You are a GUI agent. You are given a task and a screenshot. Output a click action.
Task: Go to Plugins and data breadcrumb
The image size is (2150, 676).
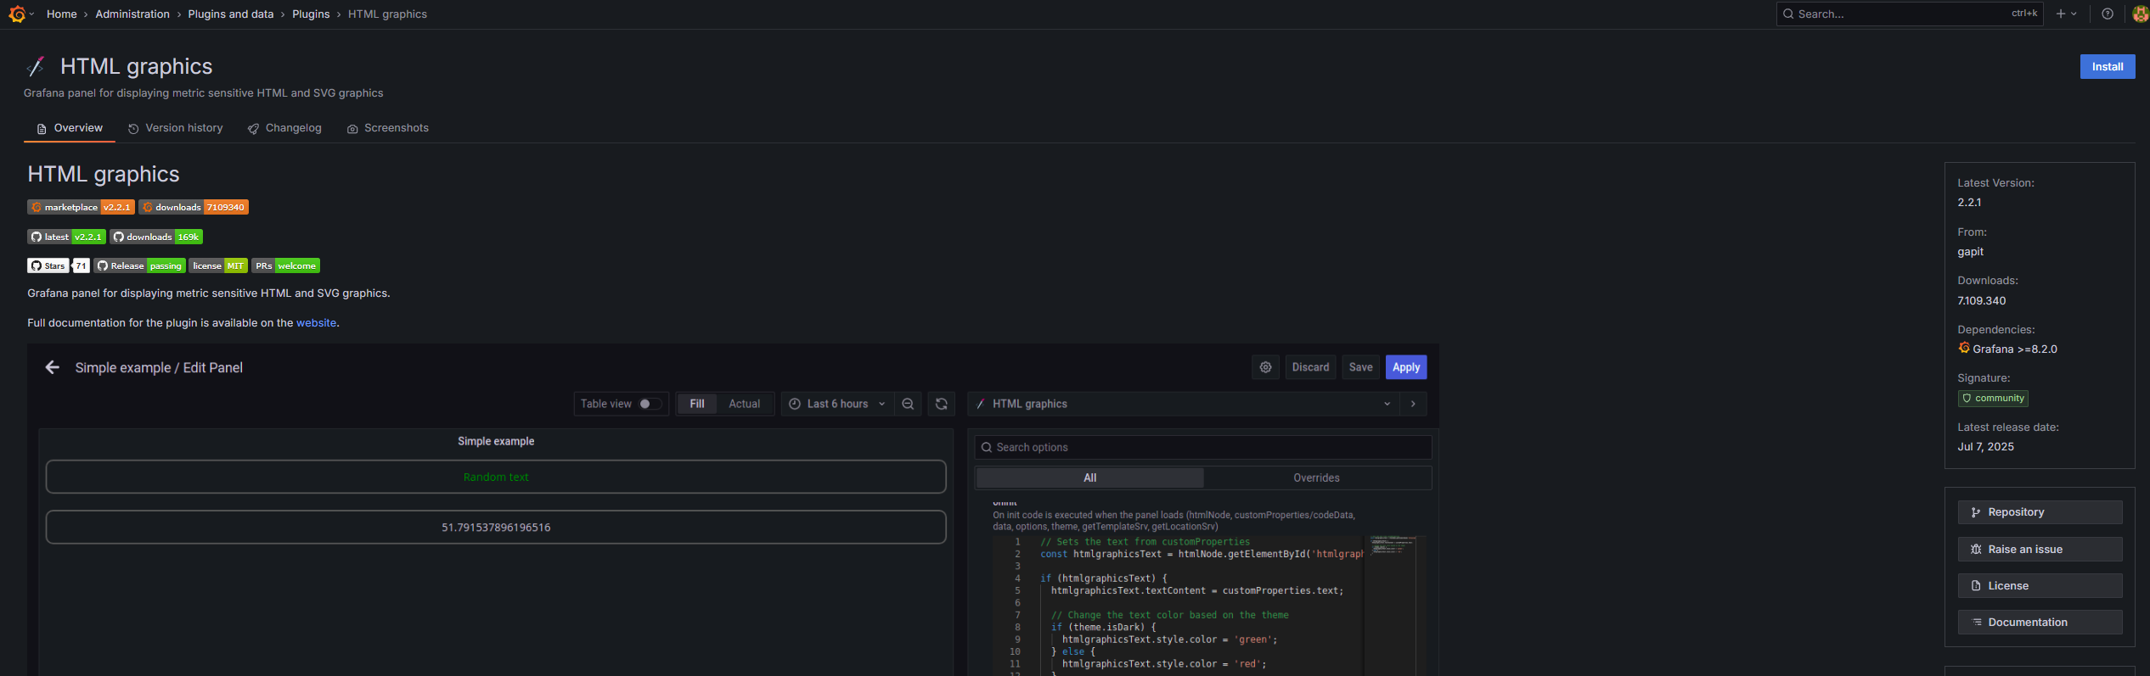[231, 14]
